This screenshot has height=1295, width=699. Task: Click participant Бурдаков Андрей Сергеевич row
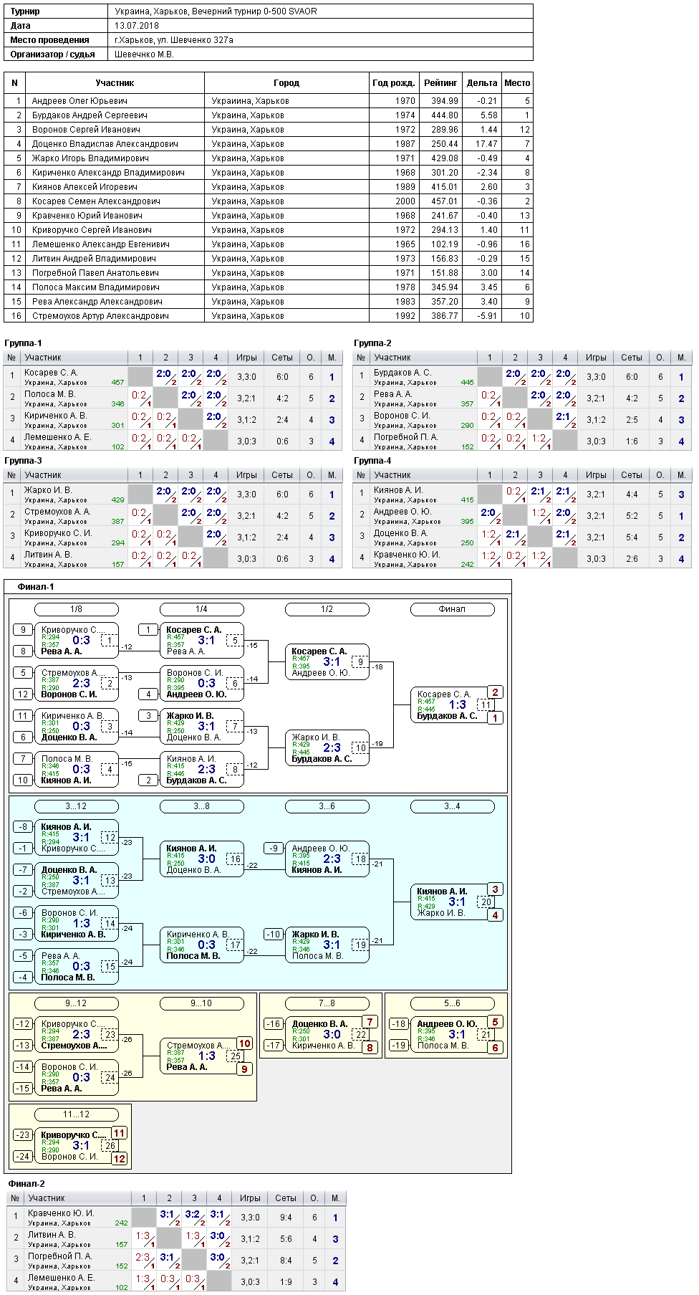point(269,115)
